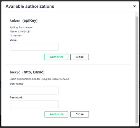Focus the API key Value input field

pyautogui.click(x=34, y=47)
